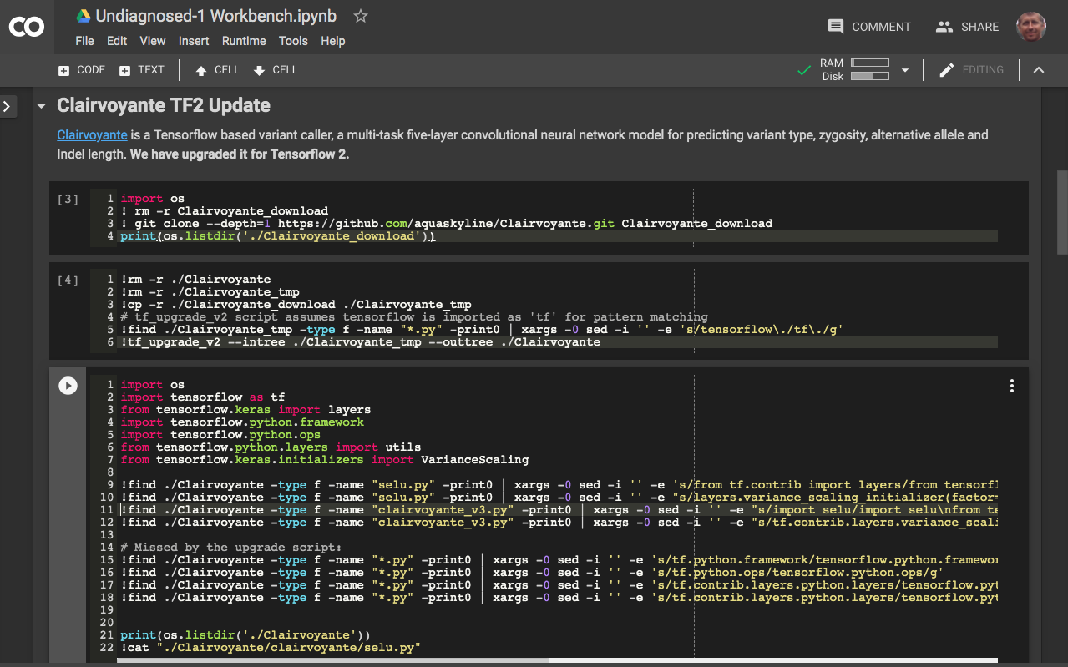Open the Runtime menu
Image resolution: width=1068 pixels, height=667 pixels.
(x=244, y=41)
